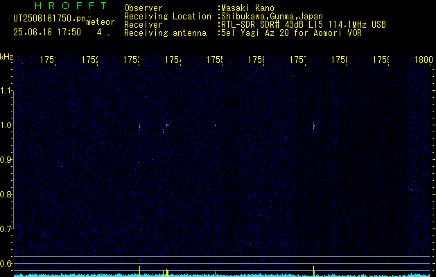Click the 1.0 kHz frequency label
The height and width of the screenshot is (277, 436).
[x=6, y=125]
